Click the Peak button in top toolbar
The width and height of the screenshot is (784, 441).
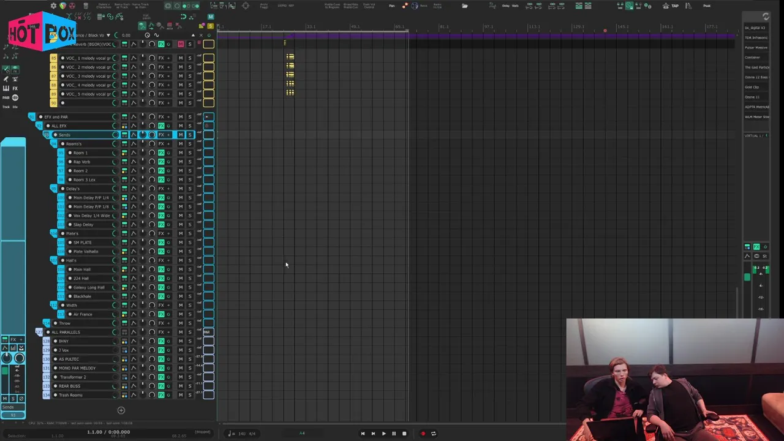pos(707,6)
